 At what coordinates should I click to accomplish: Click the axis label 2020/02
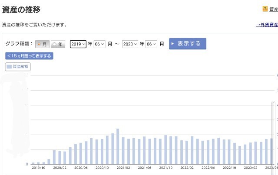coord(60,168)
